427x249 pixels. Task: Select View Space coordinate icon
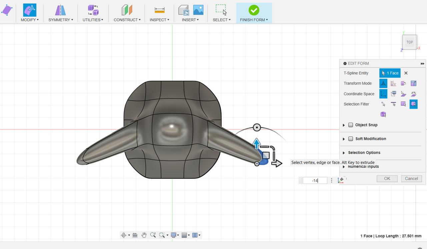(393, 94)
